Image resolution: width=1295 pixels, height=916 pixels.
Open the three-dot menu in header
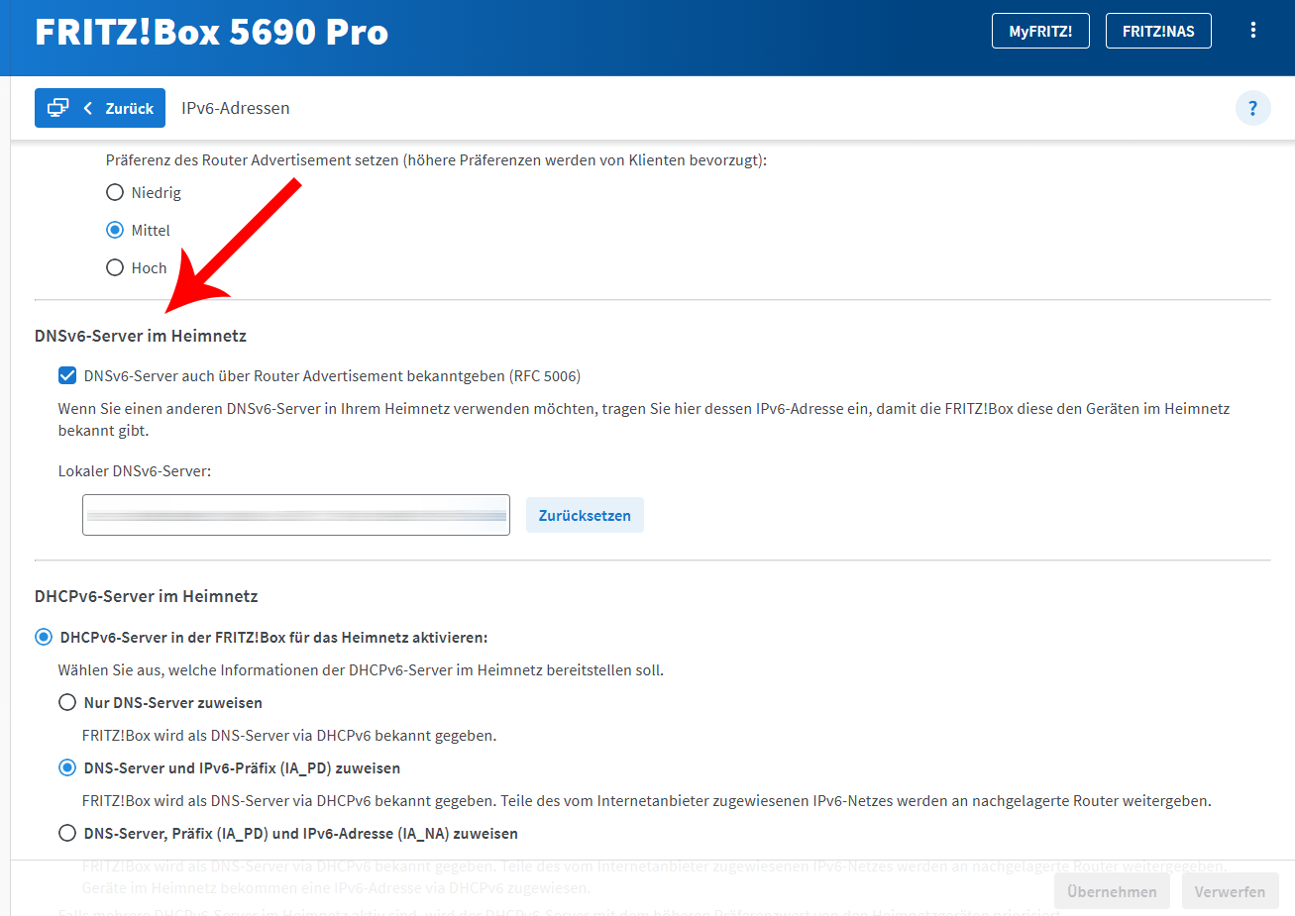click(1252, 31)
